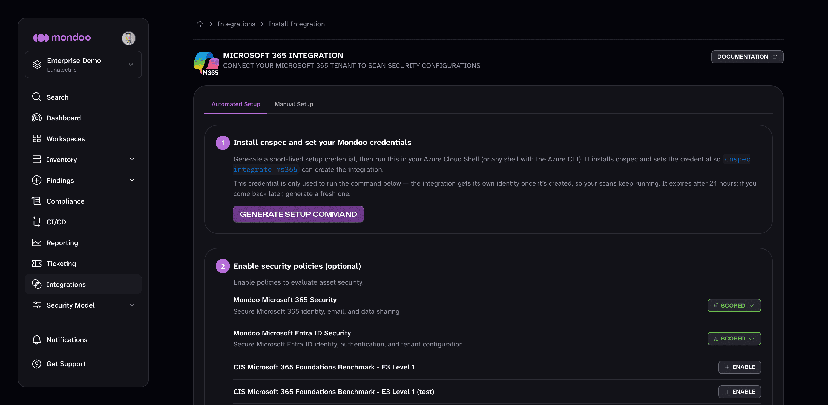Click the Findings plus-circle icon
Image resolution: width=828 pixels, height=405 pixels.
pyautogui.click(x=37, y=180)
